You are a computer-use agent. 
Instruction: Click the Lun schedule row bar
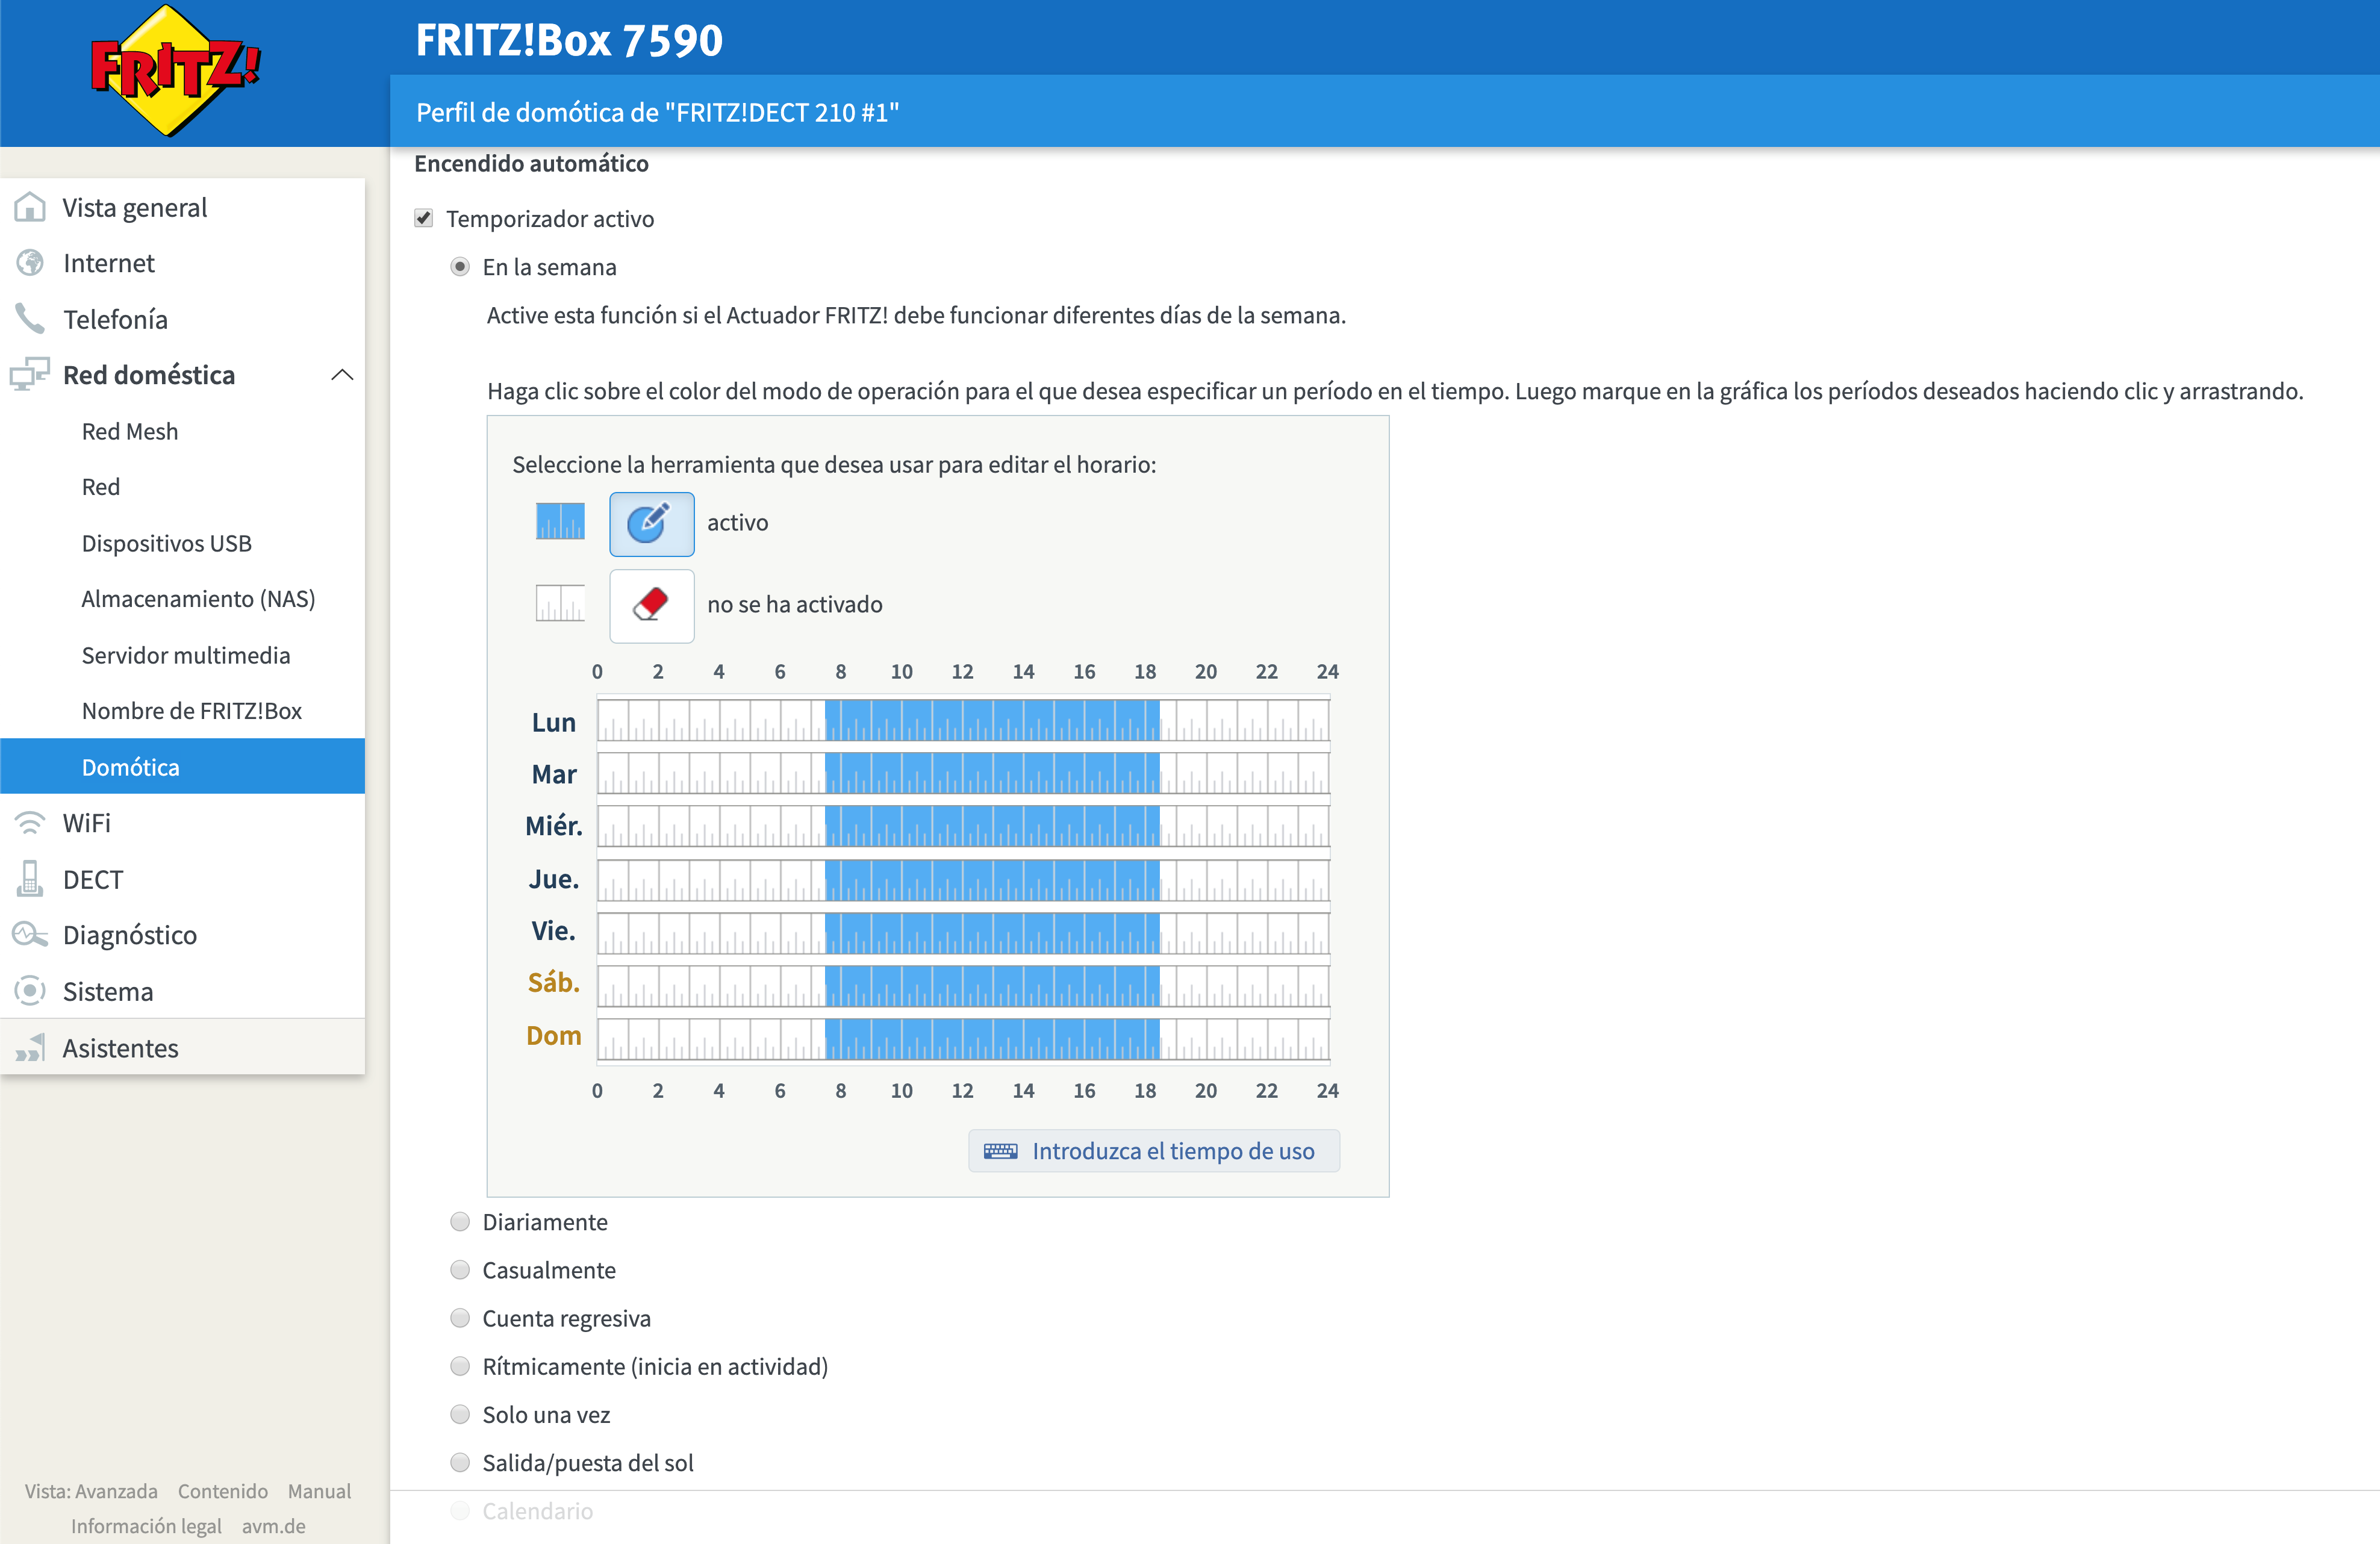(963, 720)
